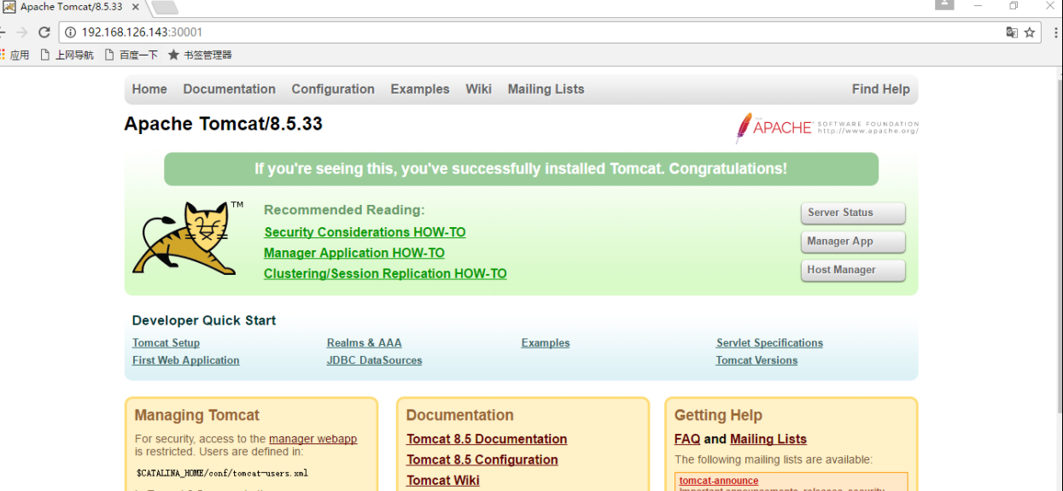Open Configuration in the navigation bar
Viewport: 1063px width, 491px height.
pyautogui.click(x=333, y=89)
